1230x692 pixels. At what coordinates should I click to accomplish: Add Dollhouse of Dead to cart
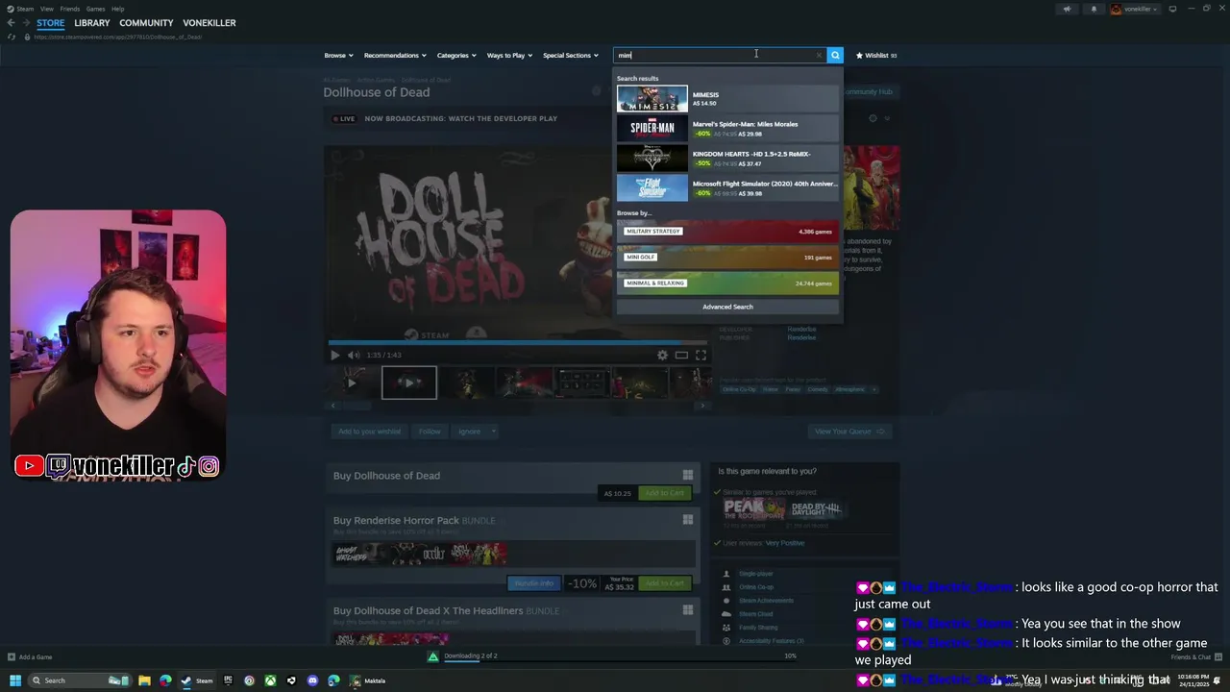tap(664, 493)
